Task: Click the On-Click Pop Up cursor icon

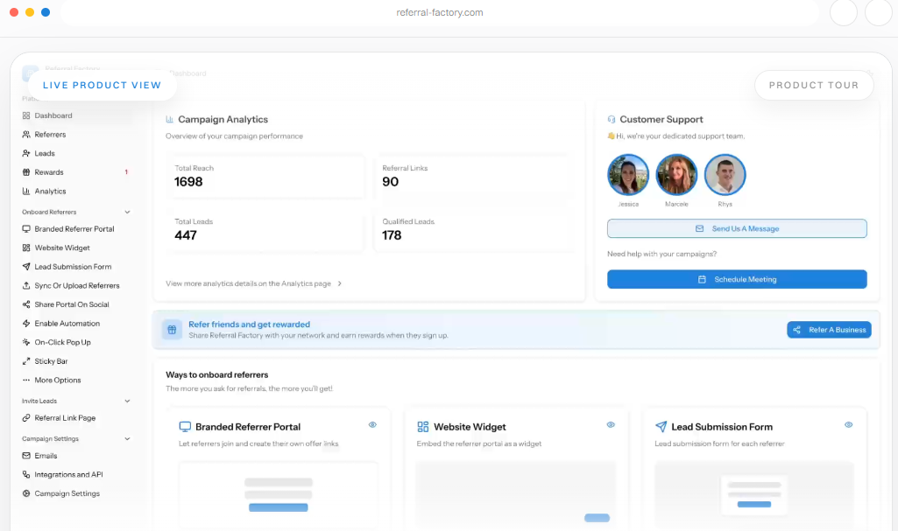Action: tap(26, 342)
